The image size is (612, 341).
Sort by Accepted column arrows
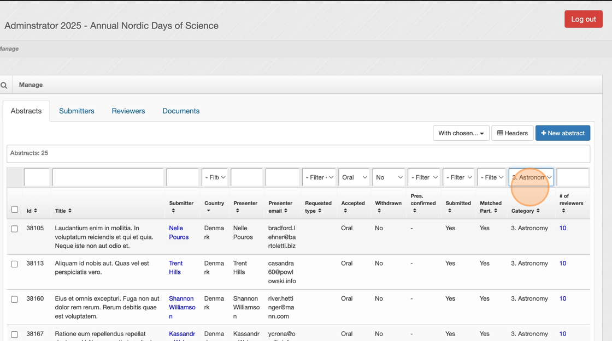[x=345, y=211]
